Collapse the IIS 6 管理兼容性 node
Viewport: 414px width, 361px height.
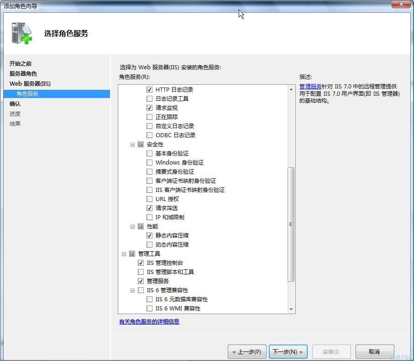point(133,290)
